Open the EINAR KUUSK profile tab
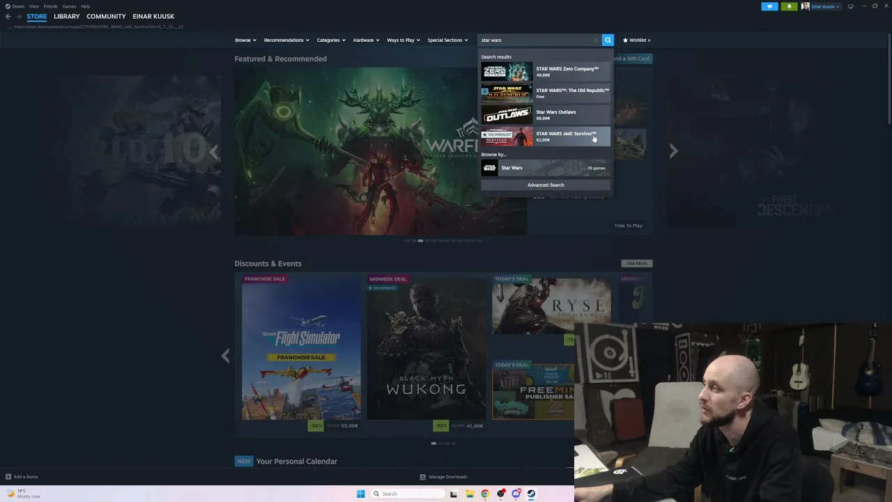892x502 pixels. [x=153, y=16]
